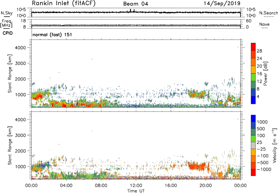The width and height of the screenshot is (278, 193).
Task: Click the 'Power [dB]' colorbar title
Action: coord(265,74)
